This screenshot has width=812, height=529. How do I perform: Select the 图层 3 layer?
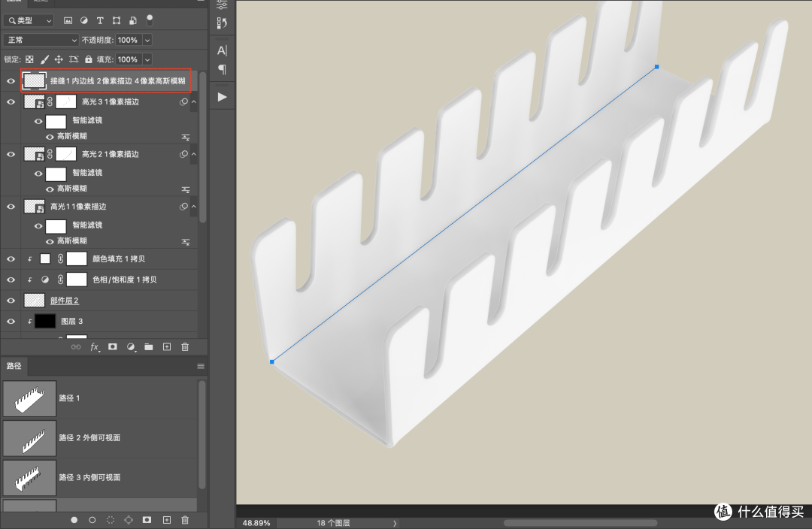(72, 322)
